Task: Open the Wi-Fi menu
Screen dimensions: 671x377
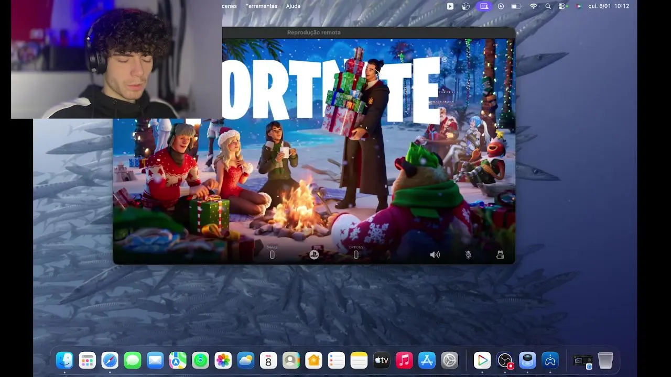Action: pyautogui.click(x=534, y=6)
